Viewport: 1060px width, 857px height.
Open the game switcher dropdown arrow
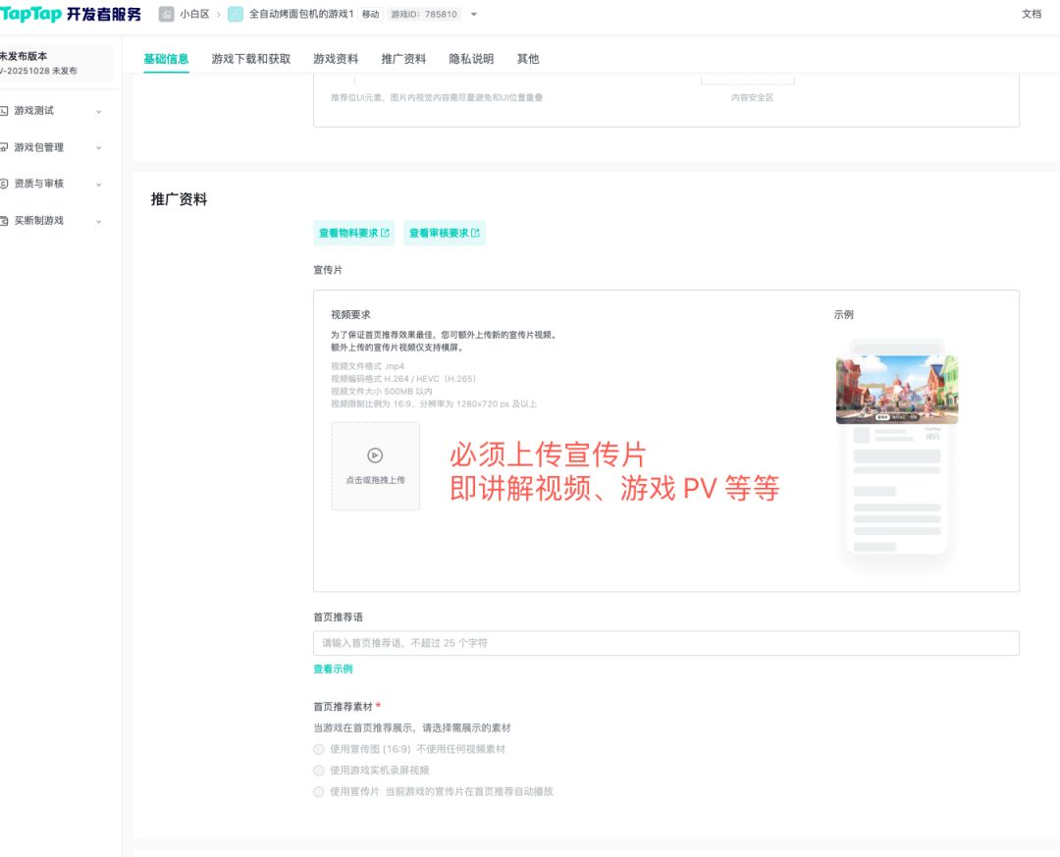474,14
